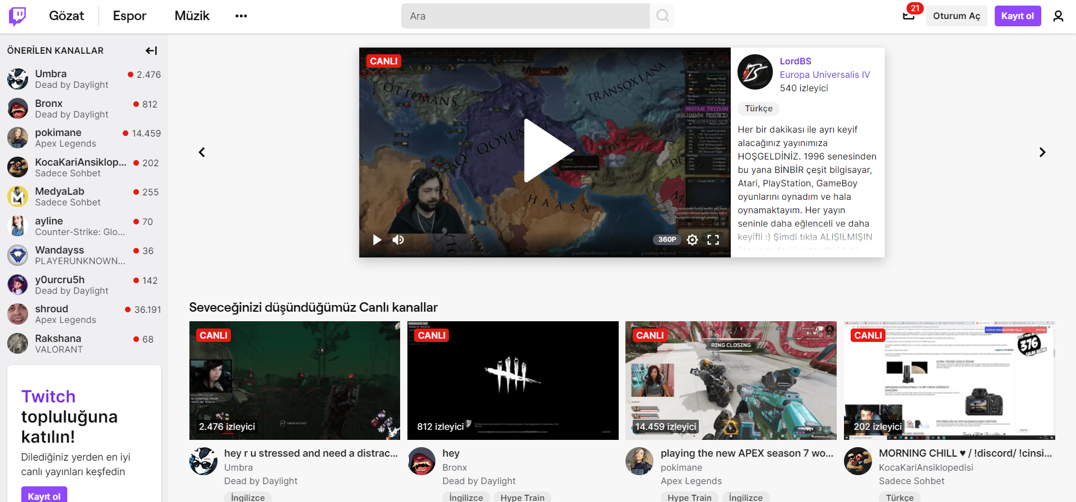Click the CANLI badge on the featured player
This screenshot has height=502, width=1076.
point(384,61)
